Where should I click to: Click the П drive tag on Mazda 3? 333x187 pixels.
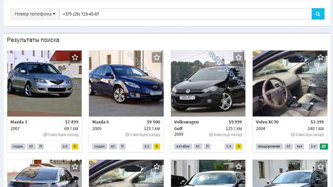(41, 146)
